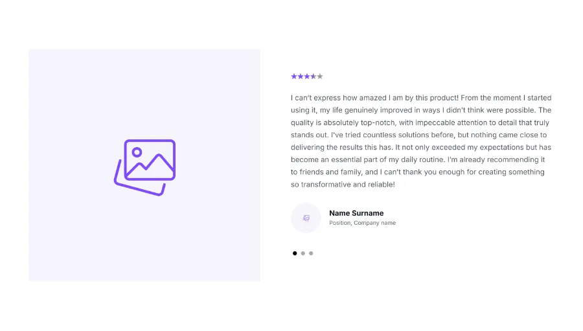
Task: Switch to the second testimonial dot
Action: point(303,253)
